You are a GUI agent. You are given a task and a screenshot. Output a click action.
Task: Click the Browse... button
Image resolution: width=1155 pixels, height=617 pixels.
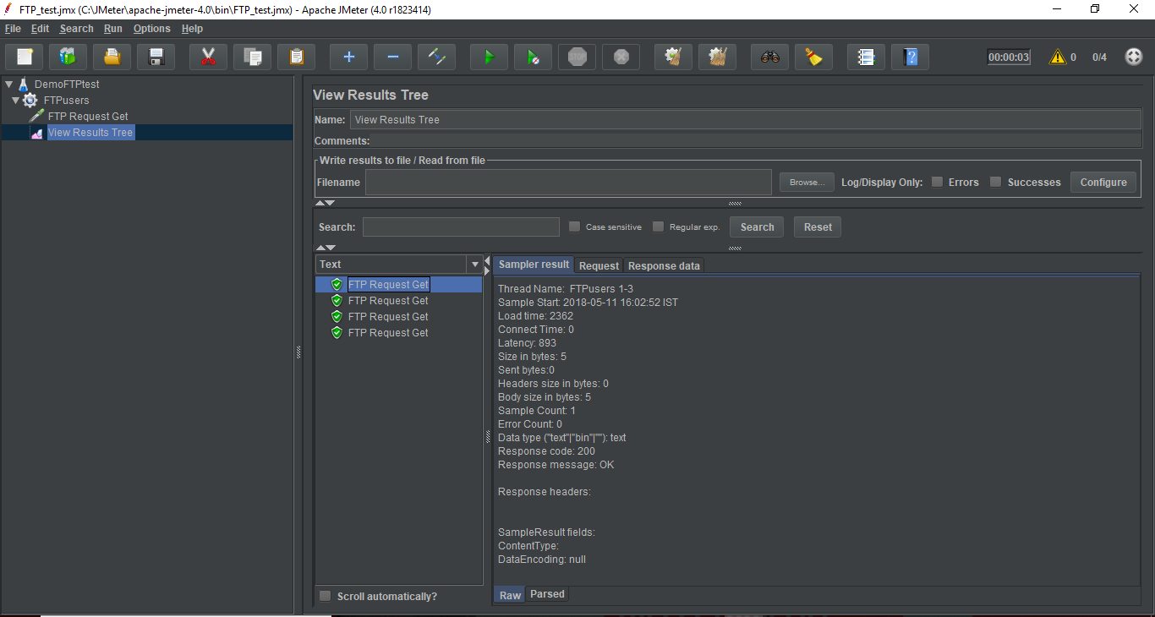[x=807, y=183]
